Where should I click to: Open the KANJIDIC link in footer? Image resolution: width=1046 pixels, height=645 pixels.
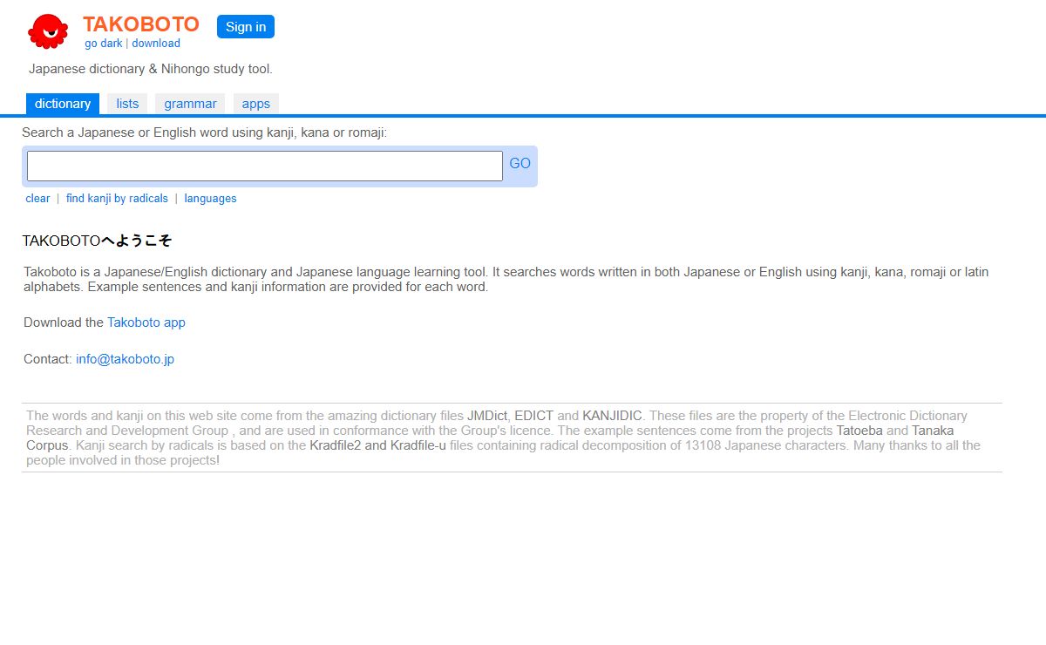(x=612, y=416)
